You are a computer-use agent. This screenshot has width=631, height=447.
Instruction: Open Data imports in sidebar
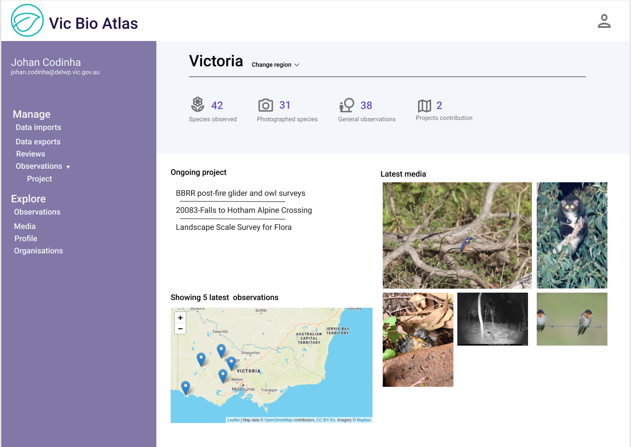pos(38,127)
